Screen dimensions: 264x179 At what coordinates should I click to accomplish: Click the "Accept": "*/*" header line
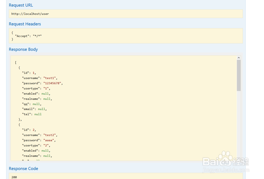pyautogui.click(x=28, y=36)
